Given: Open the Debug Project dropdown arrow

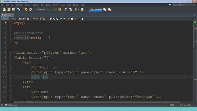Looking at the screenshot, I should pyautogui.click(x=85, y=10).
